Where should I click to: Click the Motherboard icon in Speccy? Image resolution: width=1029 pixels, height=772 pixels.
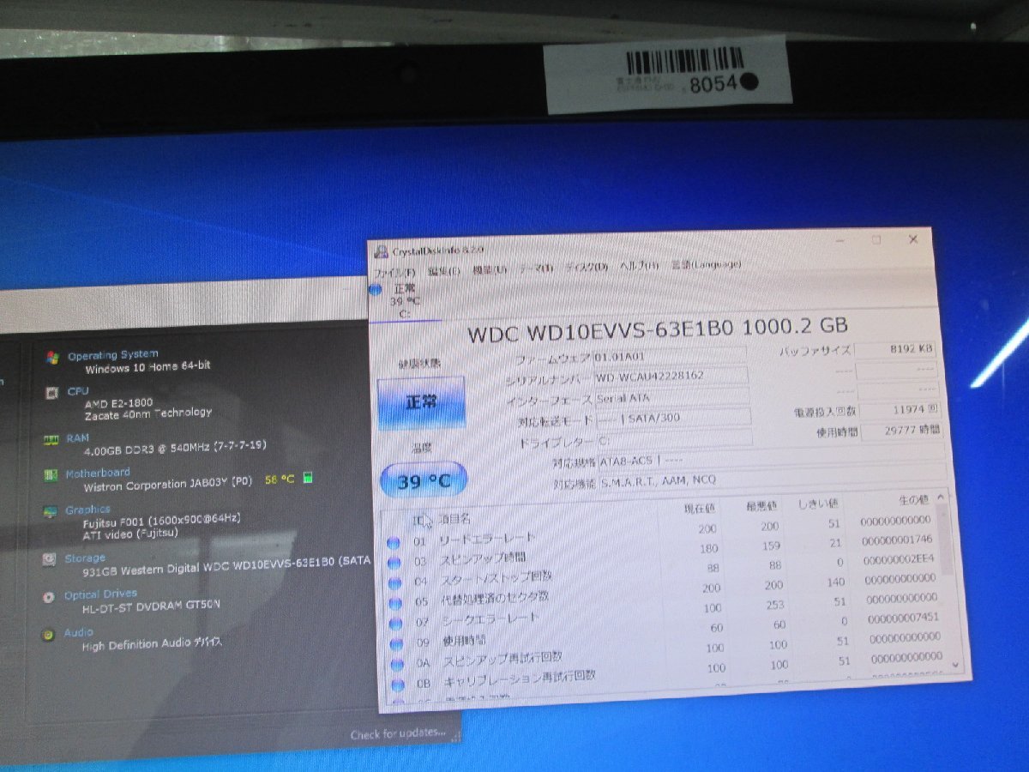(x=50, y=475)
